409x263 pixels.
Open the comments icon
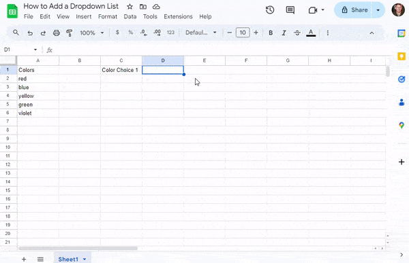pos(290,10)
